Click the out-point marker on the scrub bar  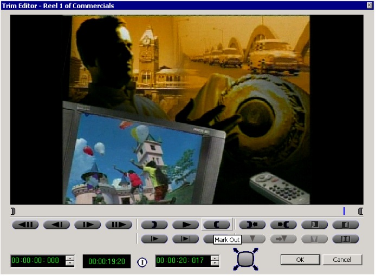pos(360,211)
